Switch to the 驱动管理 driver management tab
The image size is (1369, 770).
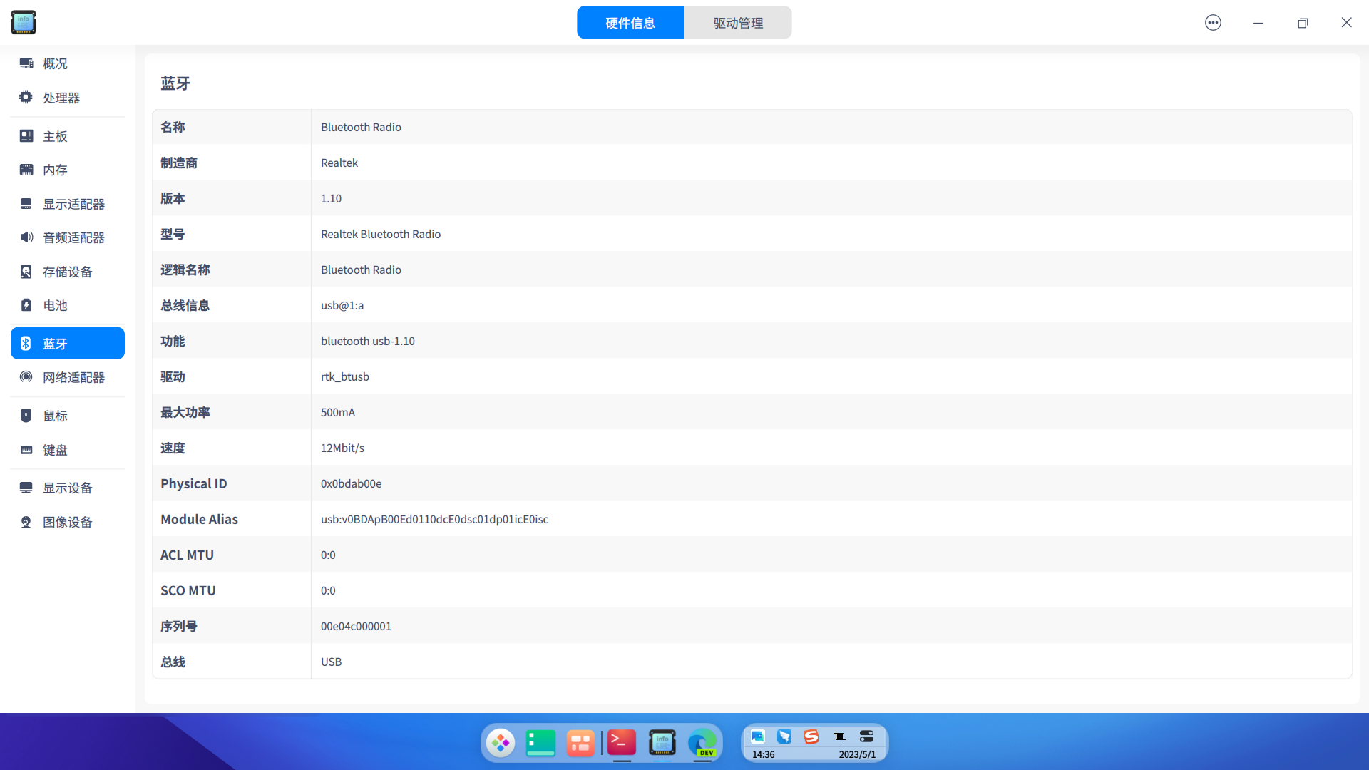738,23
